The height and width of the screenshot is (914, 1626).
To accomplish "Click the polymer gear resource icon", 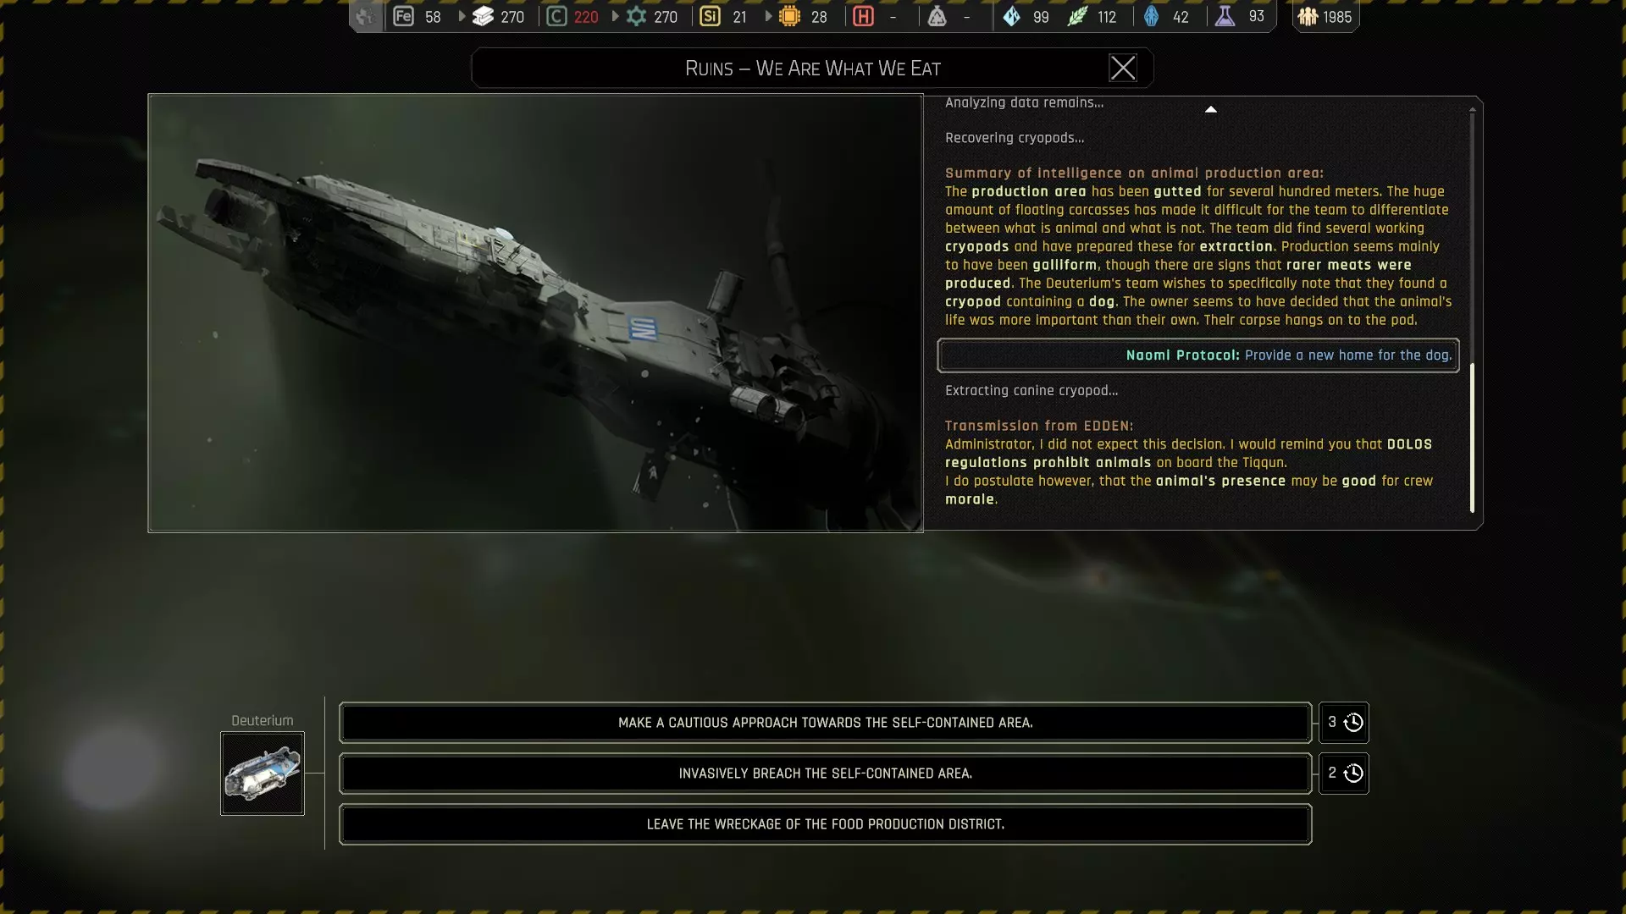I will (636, 16).
